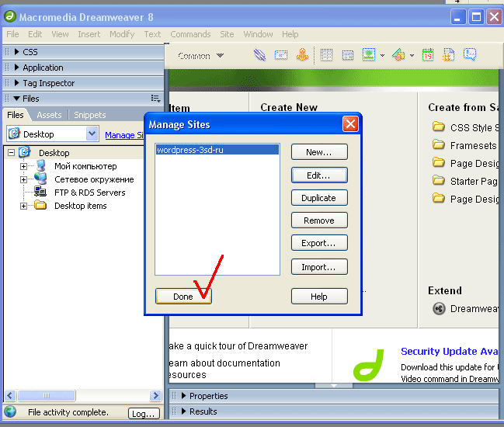Expand the Application panel group
504x427 pixels.
17,67
